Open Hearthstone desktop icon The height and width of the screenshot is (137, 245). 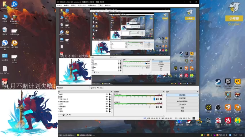[x=228, y=96]
